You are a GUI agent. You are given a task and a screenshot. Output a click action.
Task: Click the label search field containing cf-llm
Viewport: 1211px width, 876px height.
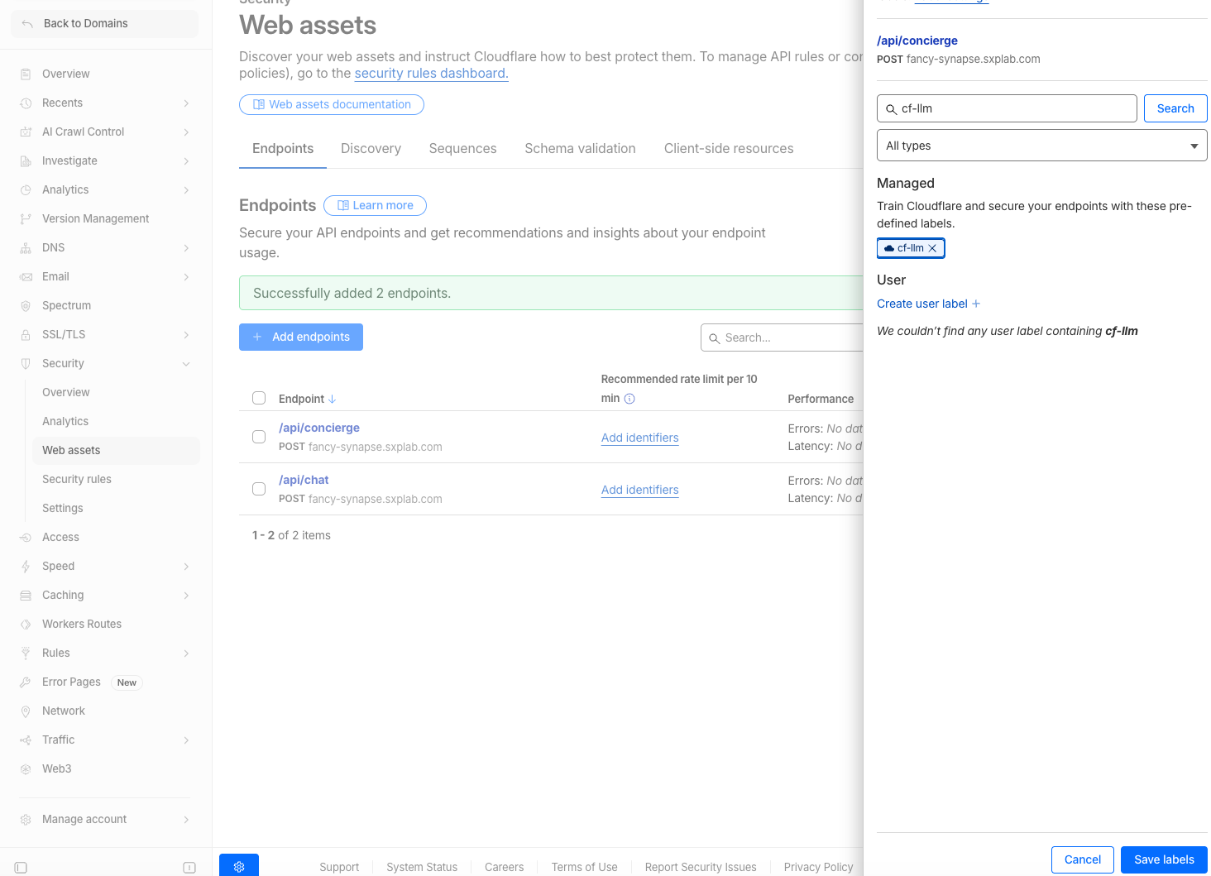pos(1007,108)
